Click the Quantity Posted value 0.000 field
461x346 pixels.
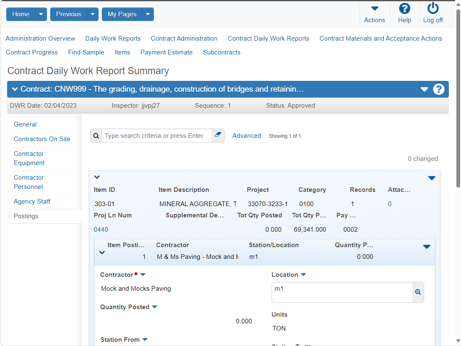(x=244, y=321)
